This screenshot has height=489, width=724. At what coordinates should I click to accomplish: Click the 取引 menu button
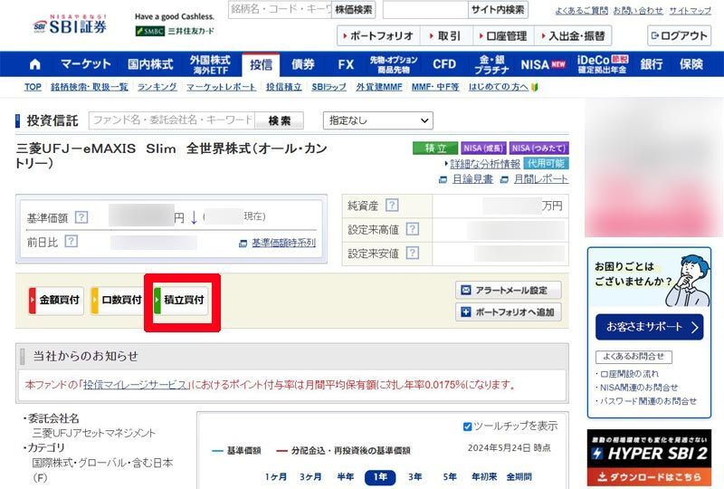pyautogui.click(x=445, y=35)
